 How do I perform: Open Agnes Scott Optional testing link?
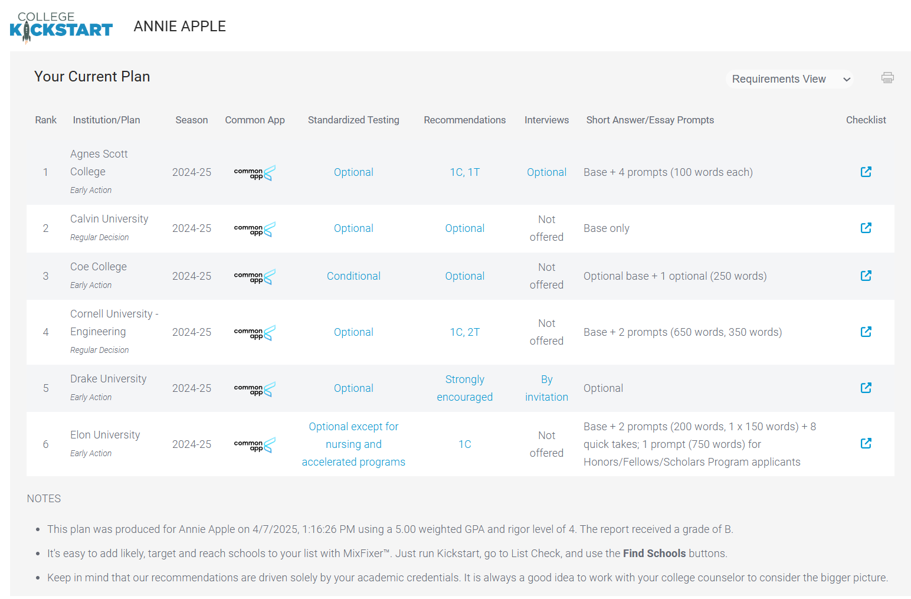click(353, 172)
